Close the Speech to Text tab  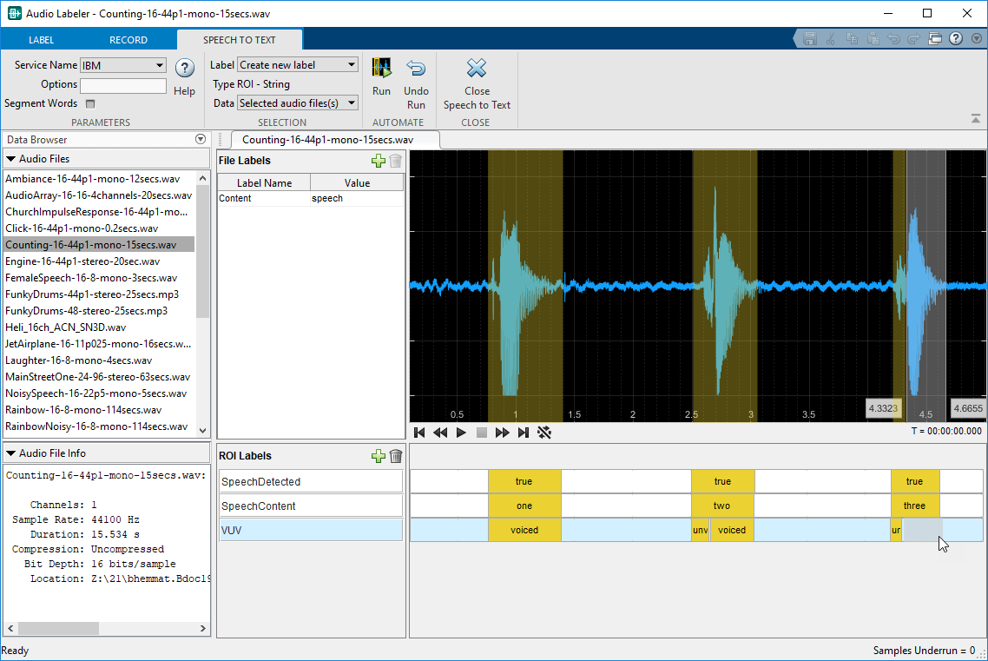(x=477, y=69)
